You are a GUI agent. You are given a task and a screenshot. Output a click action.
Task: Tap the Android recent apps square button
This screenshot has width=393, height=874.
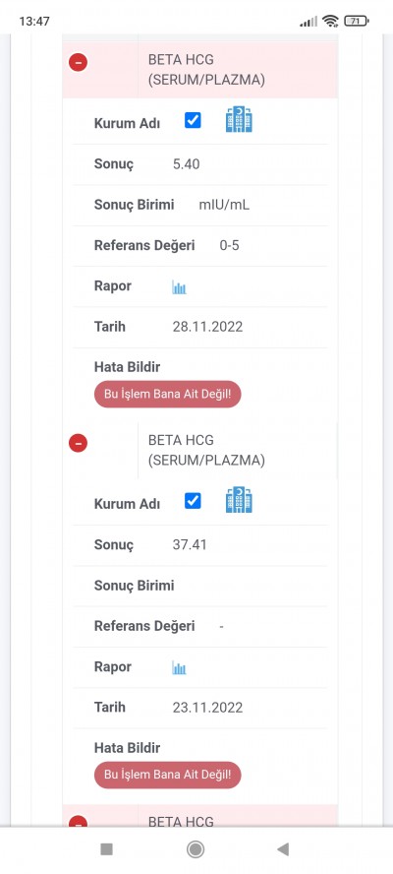[x=106, y=849]
